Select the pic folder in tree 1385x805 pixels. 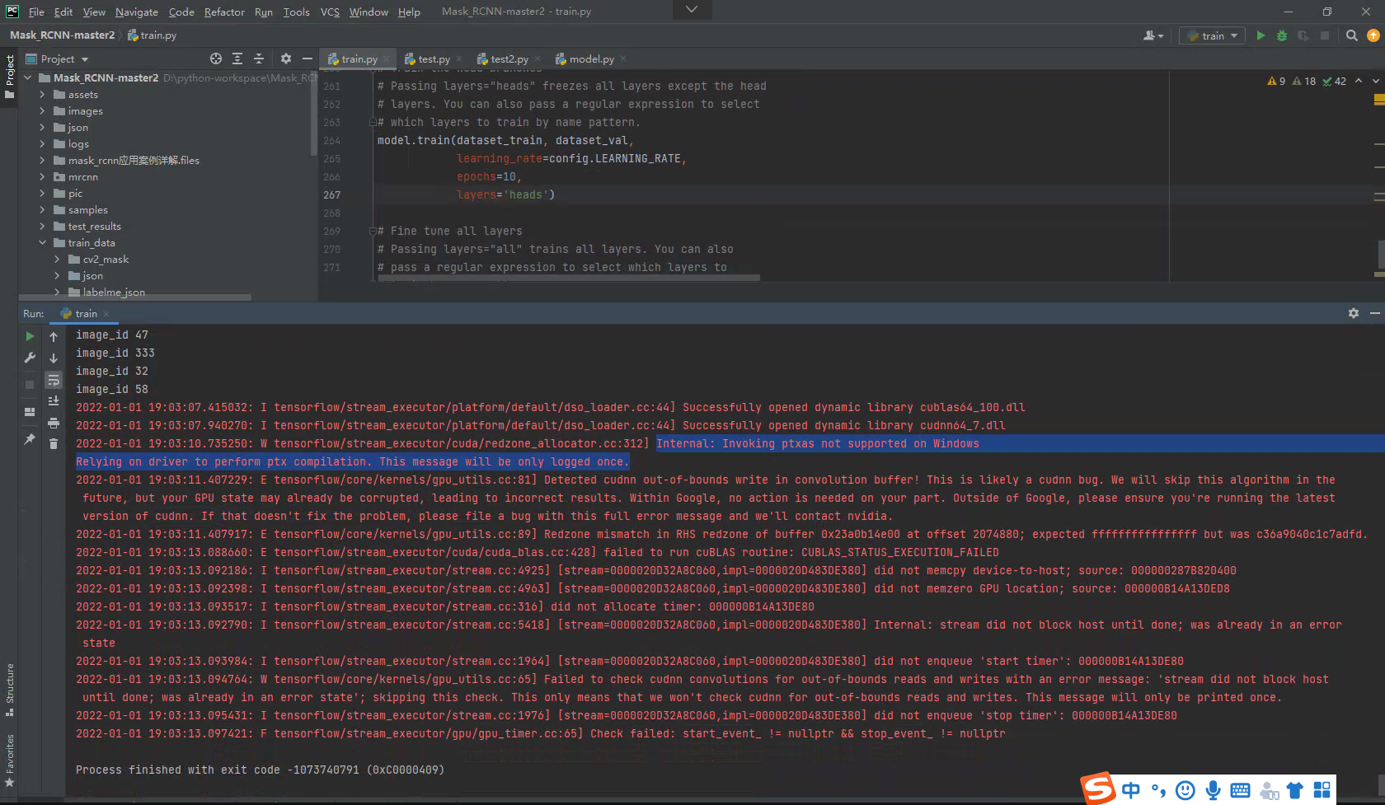point(75,193)
